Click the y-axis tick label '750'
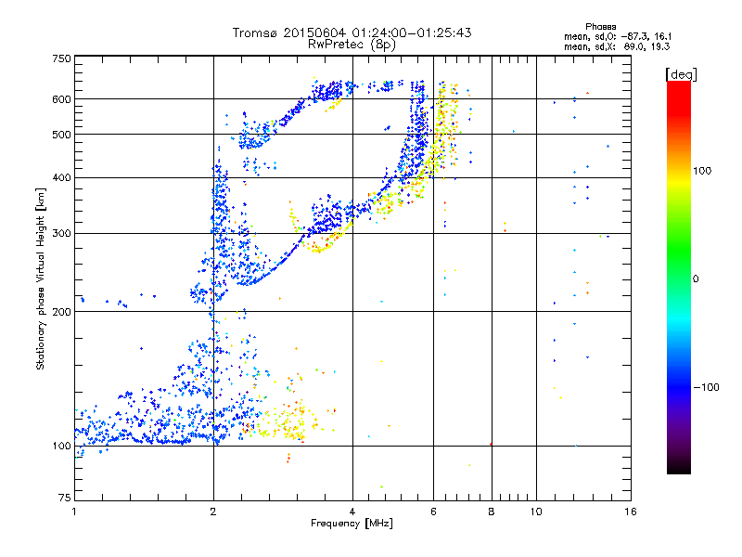Screen dimensions: 742x557 click(61, 58)
